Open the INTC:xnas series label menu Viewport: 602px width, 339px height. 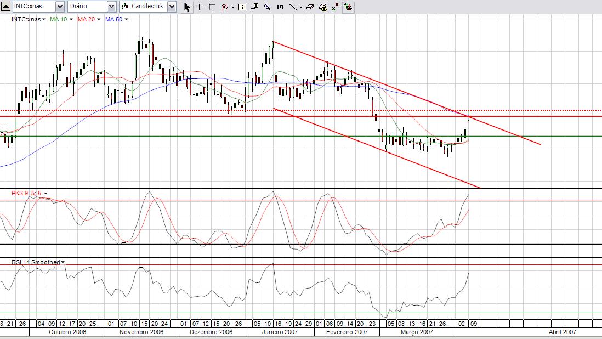[x=29, y=19]
